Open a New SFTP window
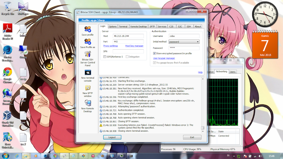Screen dimensions: 283x159 click(x=88, y=91)
